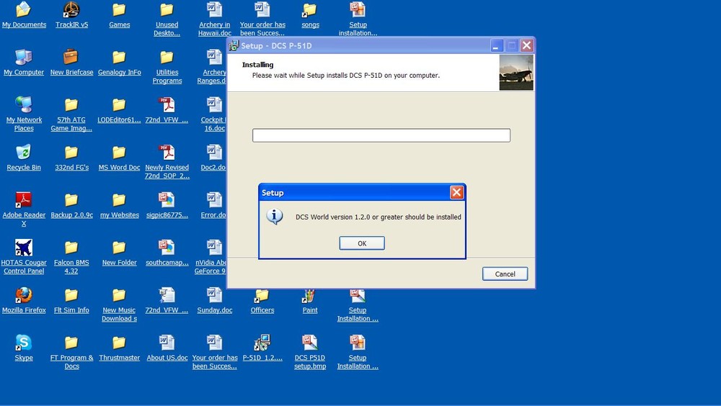Click the installation progress bar

(381, 135)
